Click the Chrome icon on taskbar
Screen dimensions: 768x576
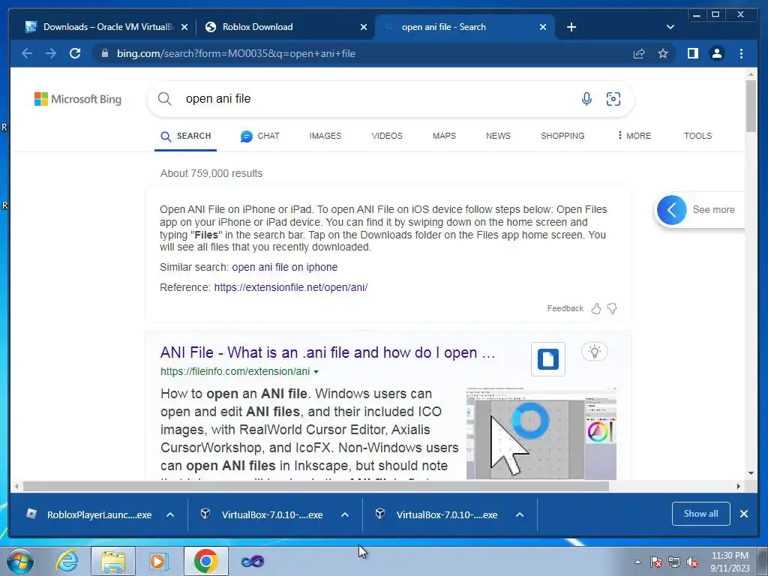click(x=205, y=561)
